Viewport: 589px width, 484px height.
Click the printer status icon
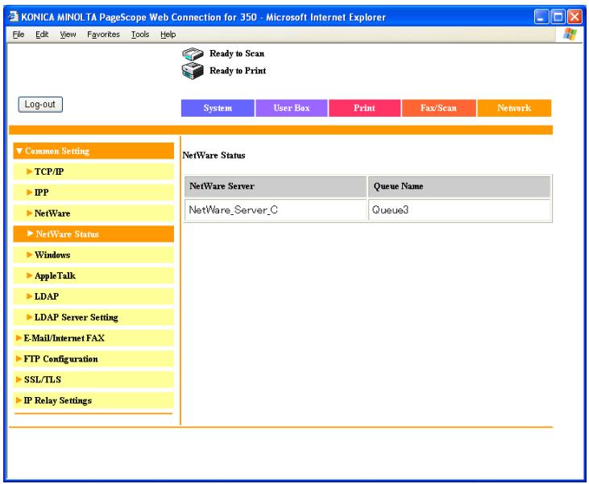[193, 71]
